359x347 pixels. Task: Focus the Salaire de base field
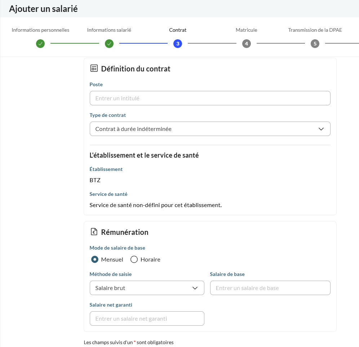click(270, 288)
